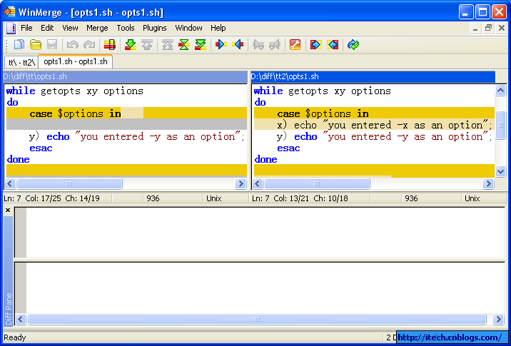This screenshot has width=511, height=346.
Task: Open the Plugins menu
Action: [154, 28]
